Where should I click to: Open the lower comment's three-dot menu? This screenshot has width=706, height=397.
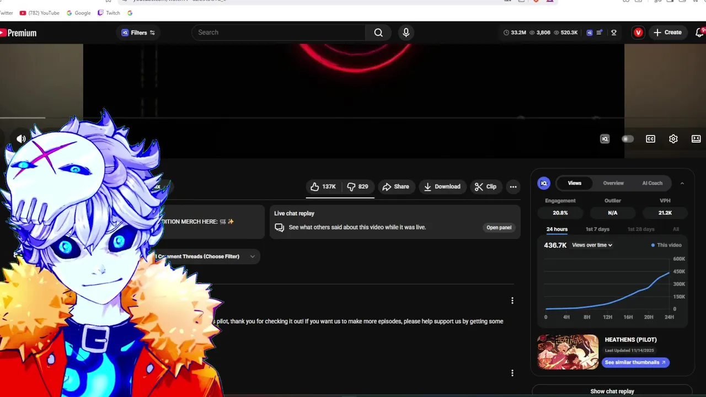[512, 373]
